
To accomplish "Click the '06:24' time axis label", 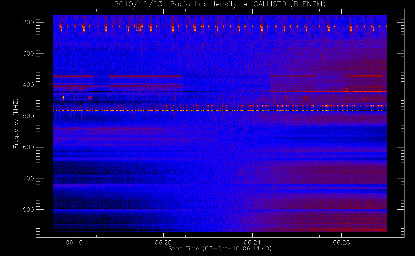I will point(252,242).
